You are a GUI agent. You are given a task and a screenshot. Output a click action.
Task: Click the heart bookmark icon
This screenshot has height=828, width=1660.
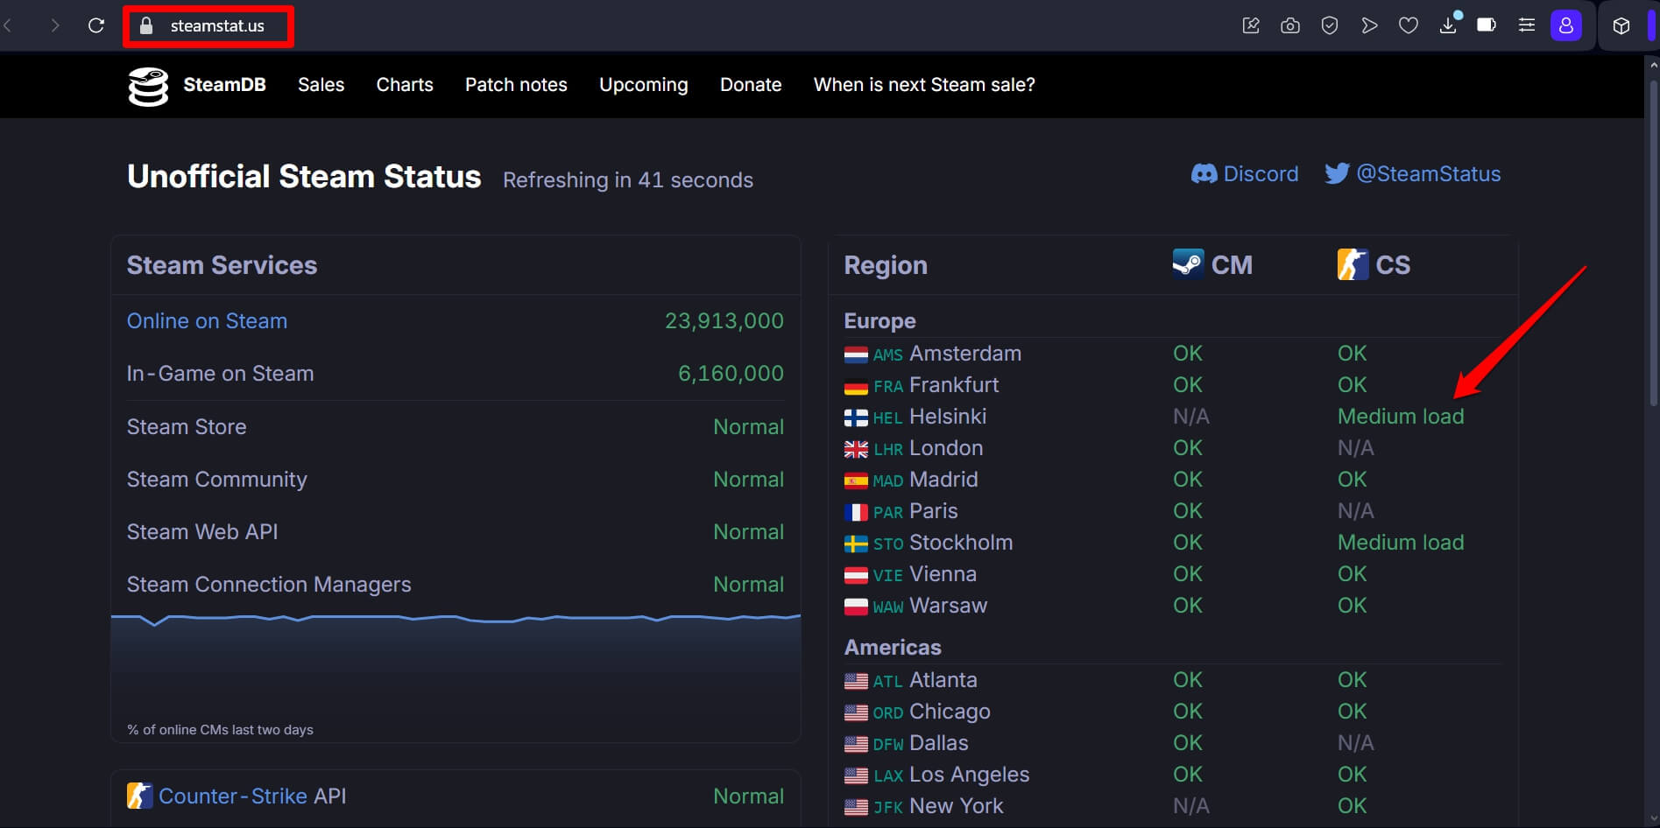(1408, 25)
